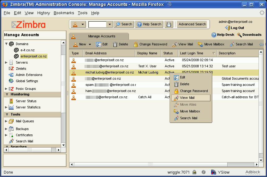The width and height of the screenshot is (267, 177).
Task: Click the Downloads tool icon
Action: pos(239,35)
